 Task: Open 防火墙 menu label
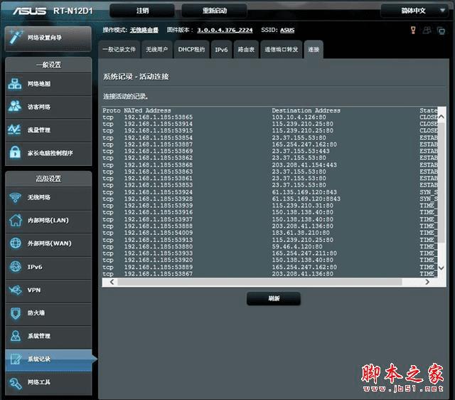pos(36,313)
